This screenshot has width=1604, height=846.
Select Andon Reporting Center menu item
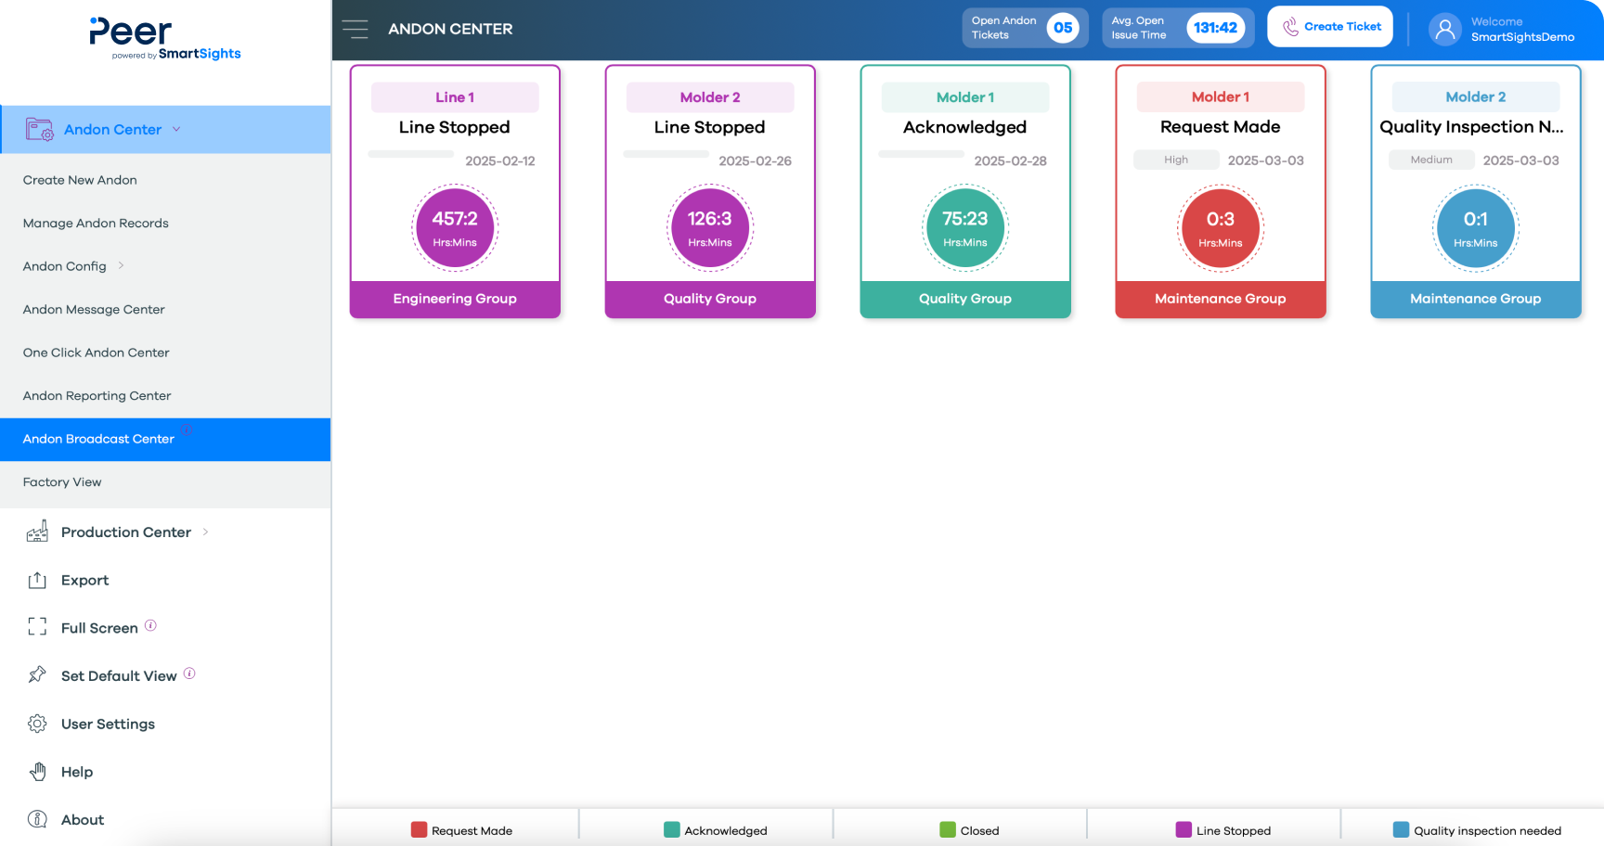tap(97, 396)
